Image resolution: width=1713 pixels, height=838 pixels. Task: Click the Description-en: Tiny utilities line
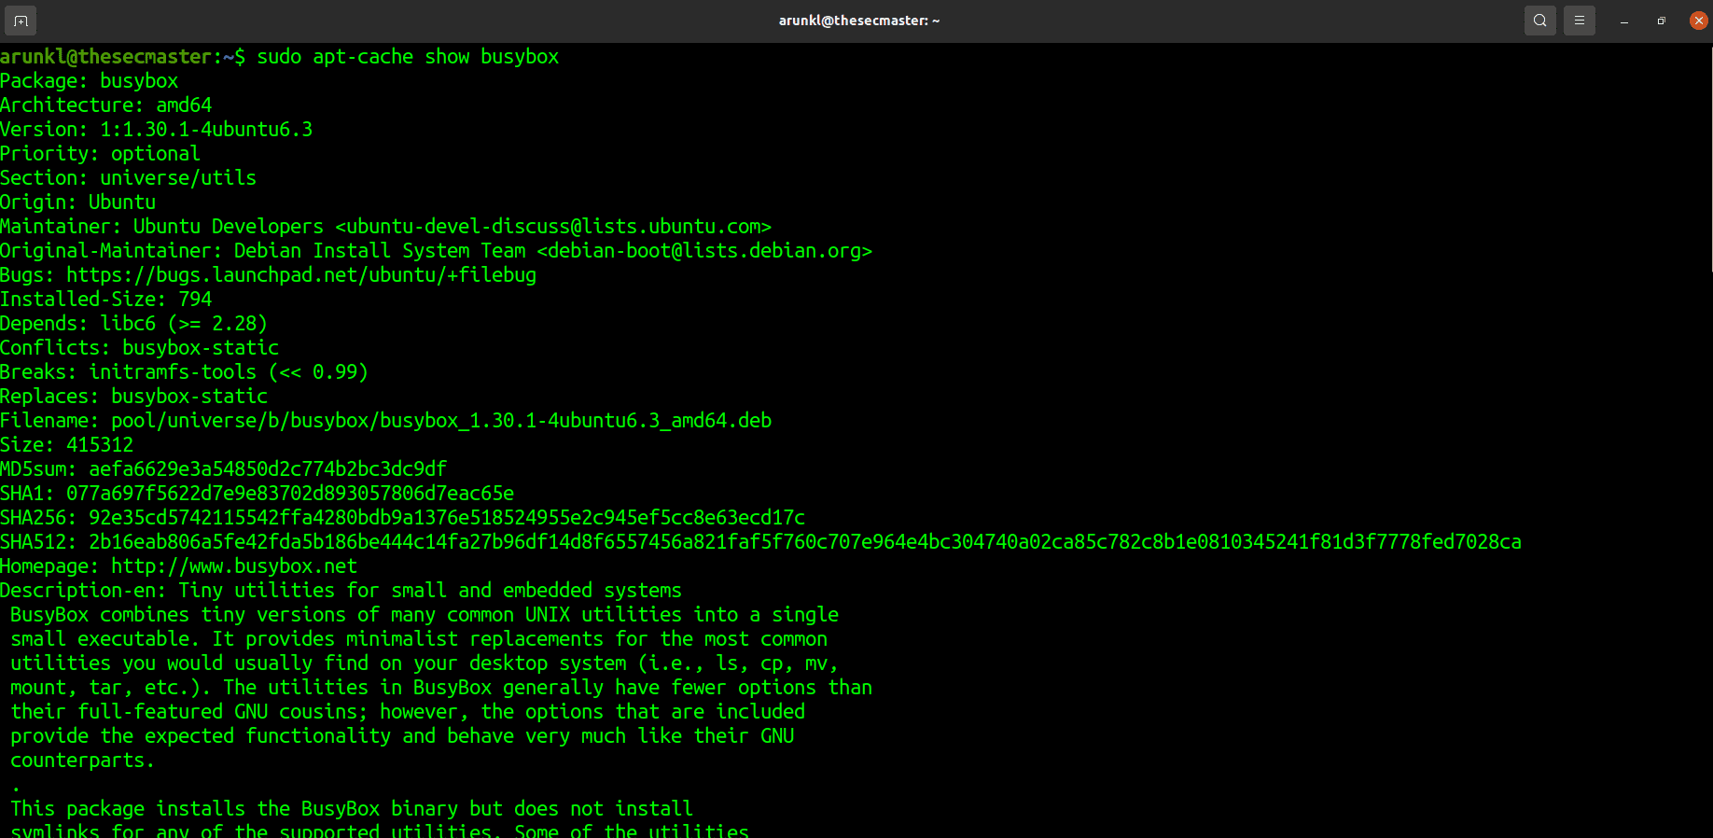click(341, 591)
